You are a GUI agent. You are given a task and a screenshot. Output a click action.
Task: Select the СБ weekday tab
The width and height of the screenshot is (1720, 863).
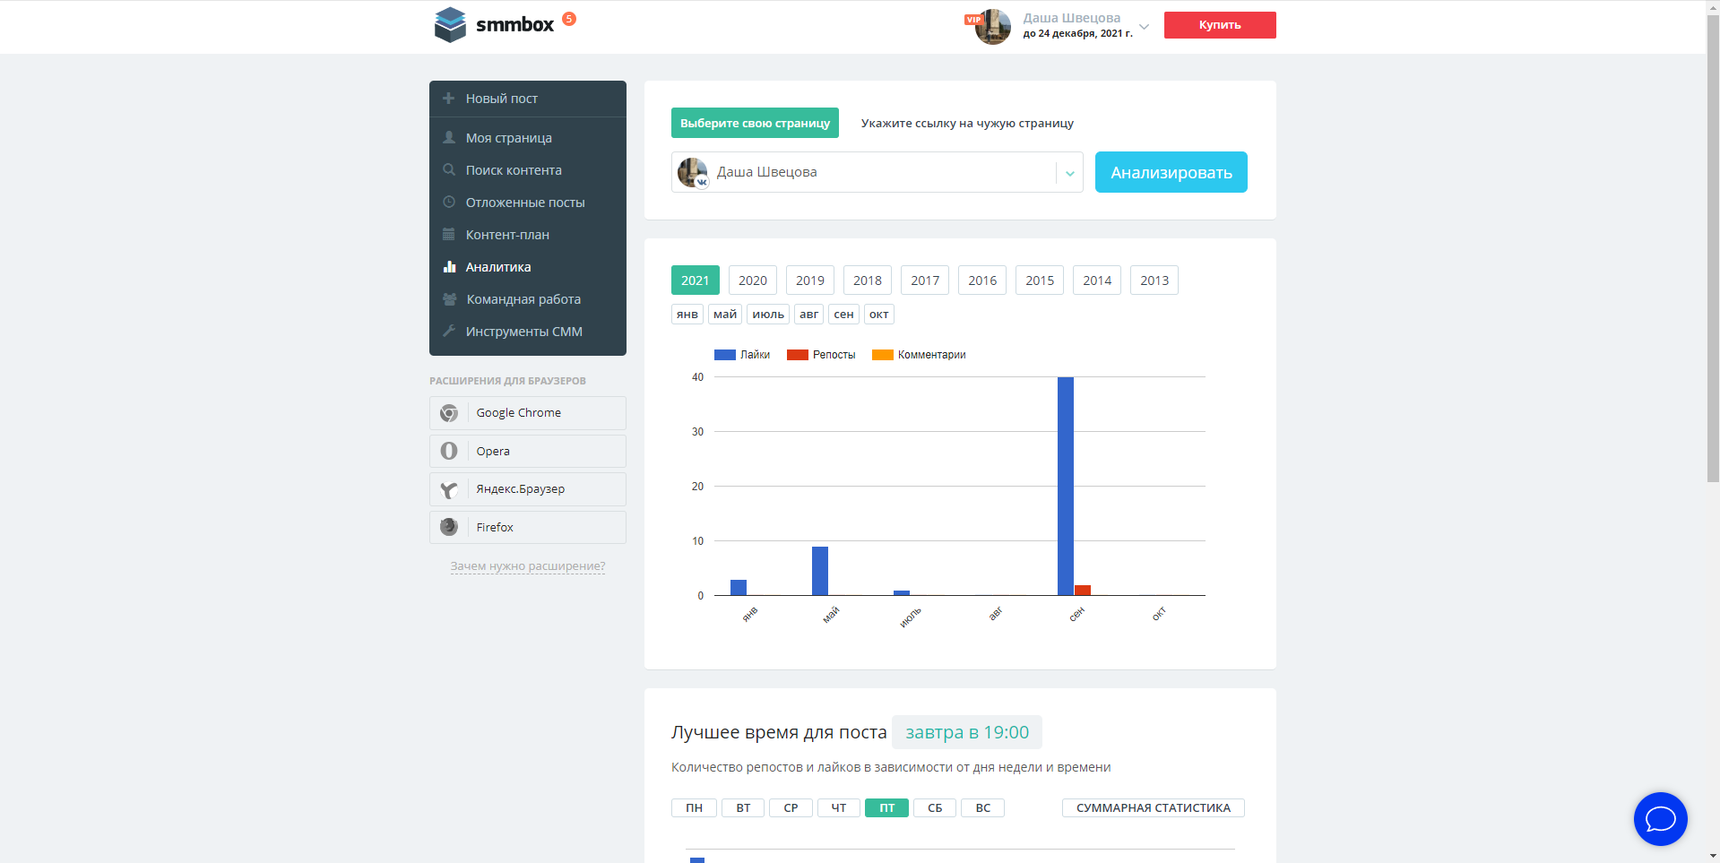click(935, 807)
